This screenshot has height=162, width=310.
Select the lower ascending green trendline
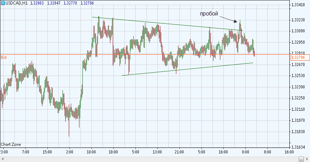tap(188, 69)
